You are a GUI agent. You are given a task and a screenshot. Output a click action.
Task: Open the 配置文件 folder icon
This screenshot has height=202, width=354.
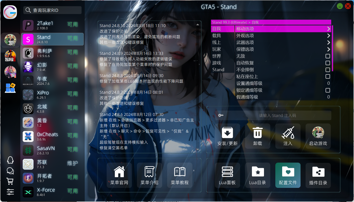(x=288, y=172)
